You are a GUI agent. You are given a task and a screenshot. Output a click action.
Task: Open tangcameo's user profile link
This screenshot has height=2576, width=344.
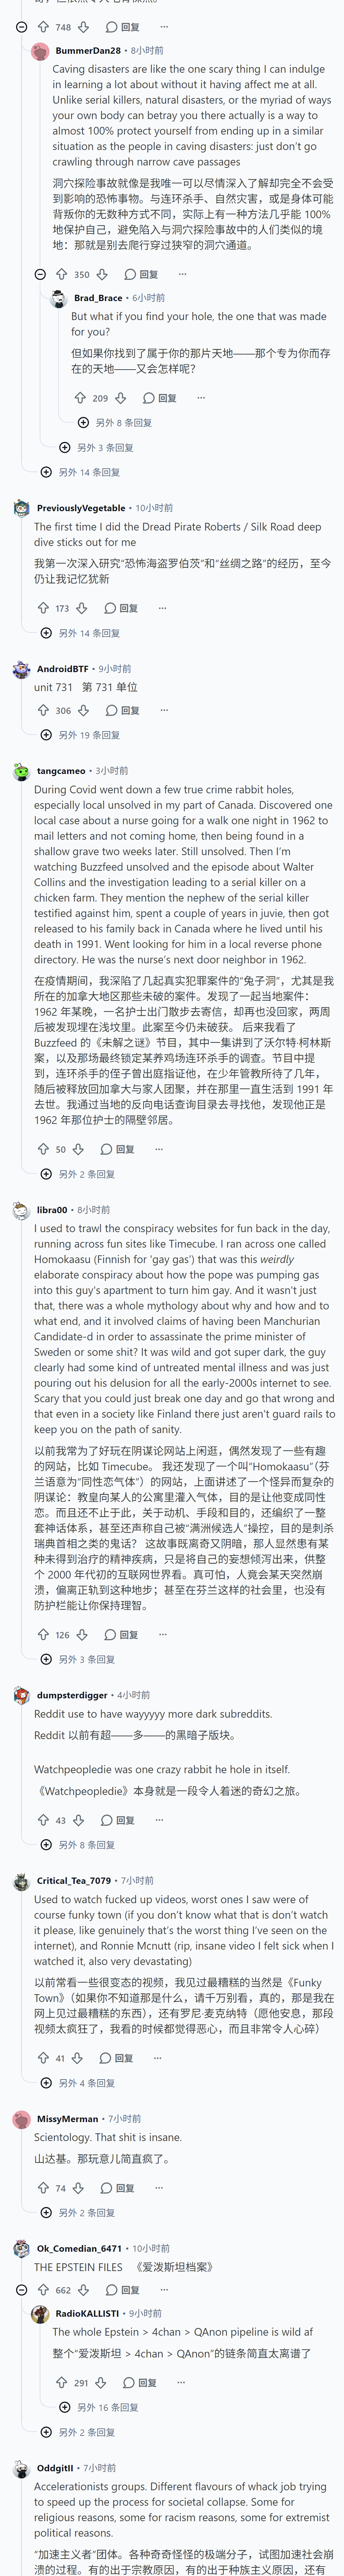pos(61,771)
